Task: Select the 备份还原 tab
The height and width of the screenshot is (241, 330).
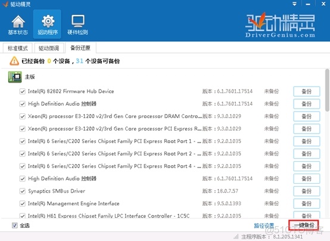Action: coord(80,48)
